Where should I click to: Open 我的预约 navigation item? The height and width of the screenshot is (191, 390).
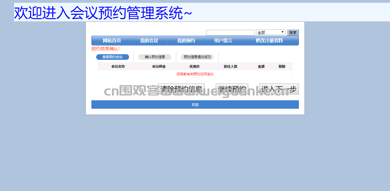(186, 41)
